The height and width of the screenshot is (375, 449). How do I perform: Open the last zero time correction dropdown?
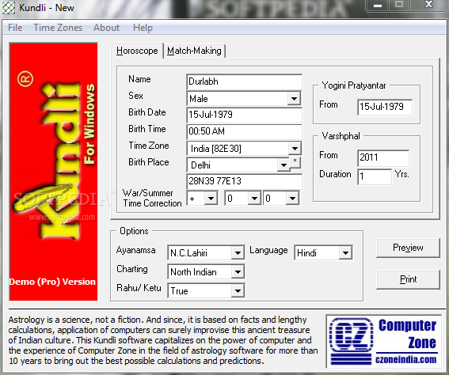coord(292,199)
